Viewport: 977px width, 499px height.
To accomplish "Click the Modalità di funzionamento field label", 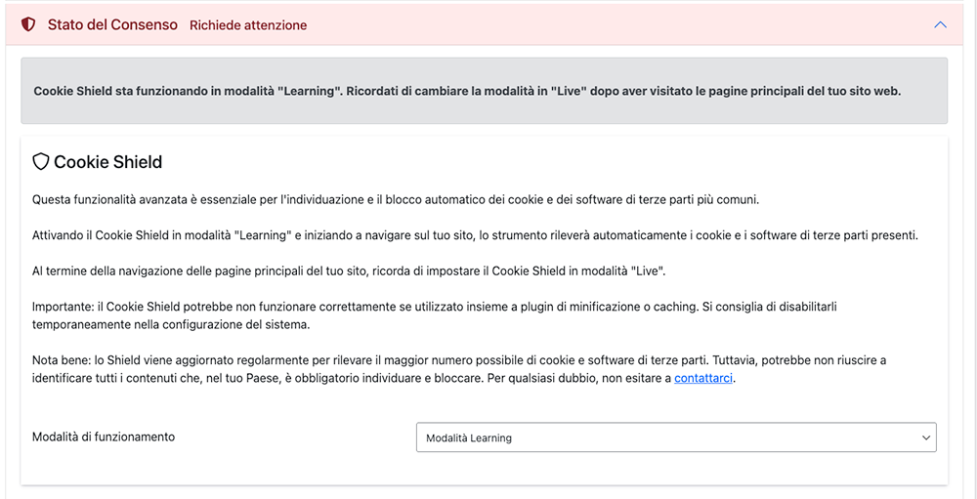I will 104,437.
